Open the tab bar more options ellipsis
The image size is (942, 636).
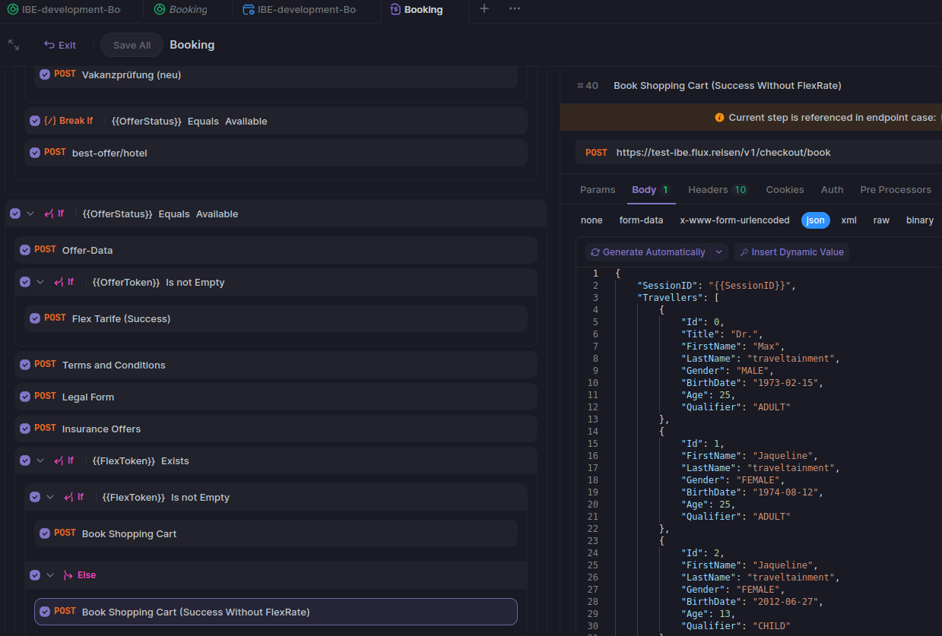(515, 8)
